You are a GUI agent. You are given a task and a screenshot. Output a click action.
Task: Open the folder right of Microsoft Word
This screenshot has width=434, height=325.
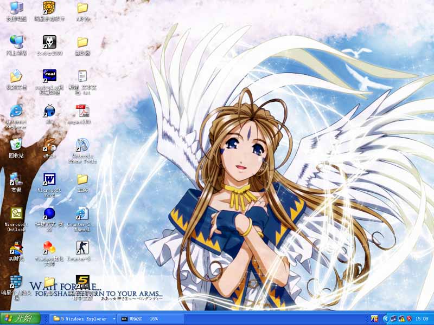tap(82, 183)
